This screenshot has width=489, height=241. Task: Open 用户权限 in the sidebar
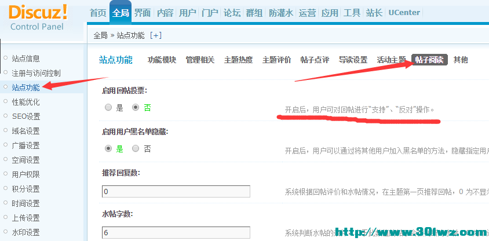[x=26, y=174]
